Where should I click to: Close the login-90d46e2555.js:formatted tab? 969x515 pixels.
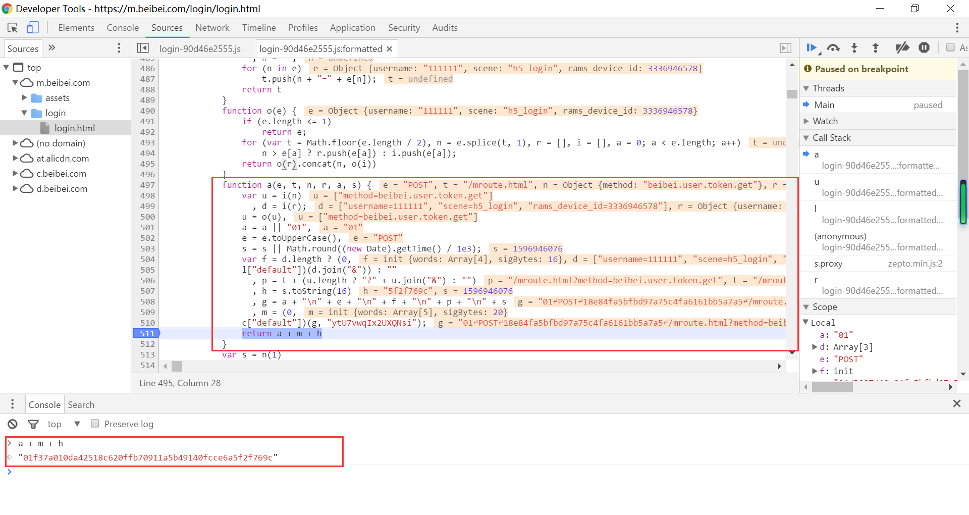point(389,49)
